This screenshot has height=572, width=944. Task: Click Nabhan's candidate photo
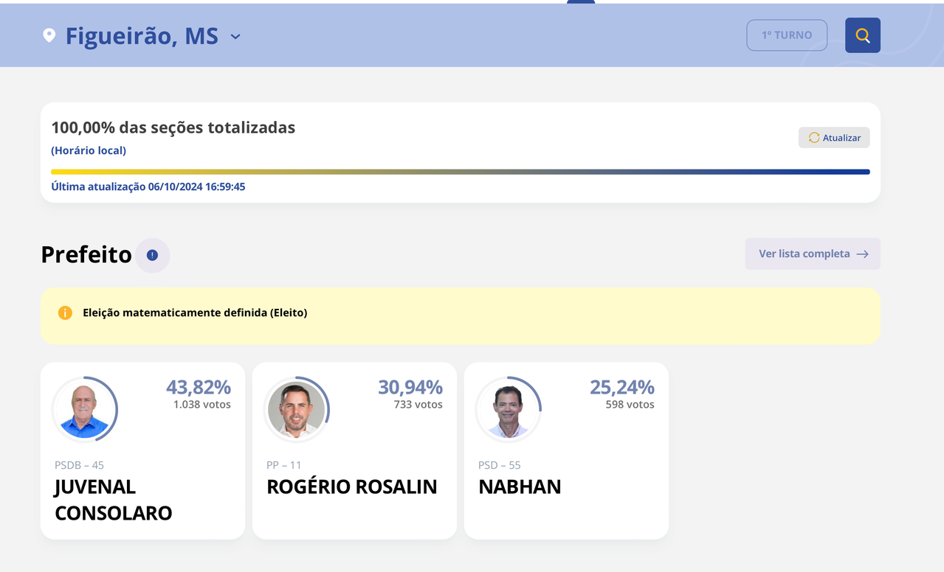(x=508, y=409)
